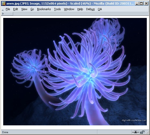Viewport: 150px width, 135px height.
Task: Click the Mozilla icon in title bar
Action: click(x=4, y=4)
